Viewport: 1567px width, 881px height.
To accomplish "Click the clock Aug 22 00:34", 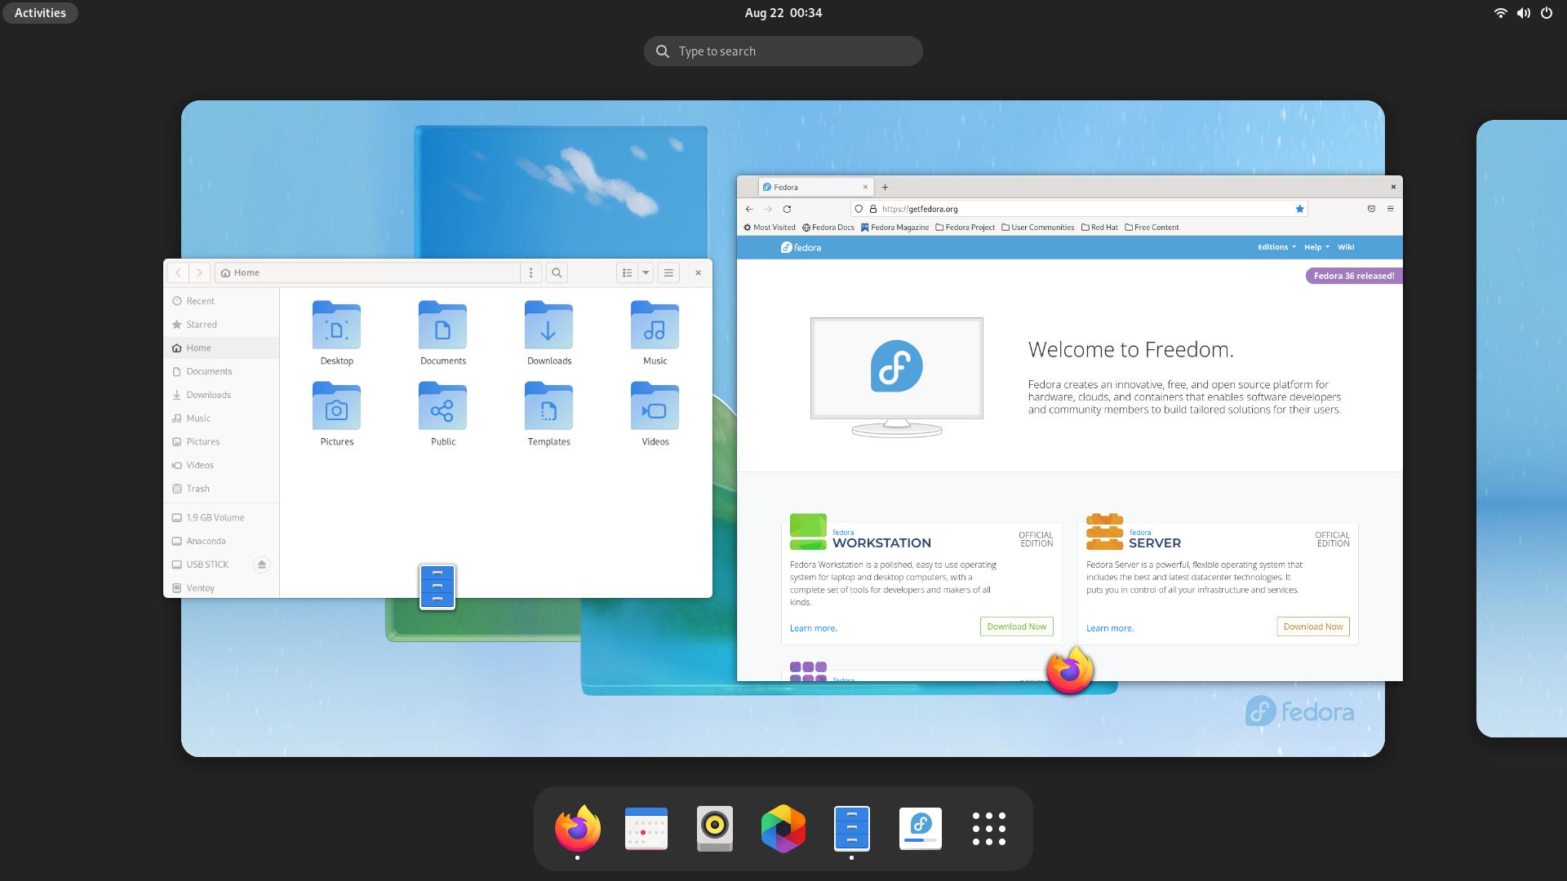I will click(x=783, y=13).
